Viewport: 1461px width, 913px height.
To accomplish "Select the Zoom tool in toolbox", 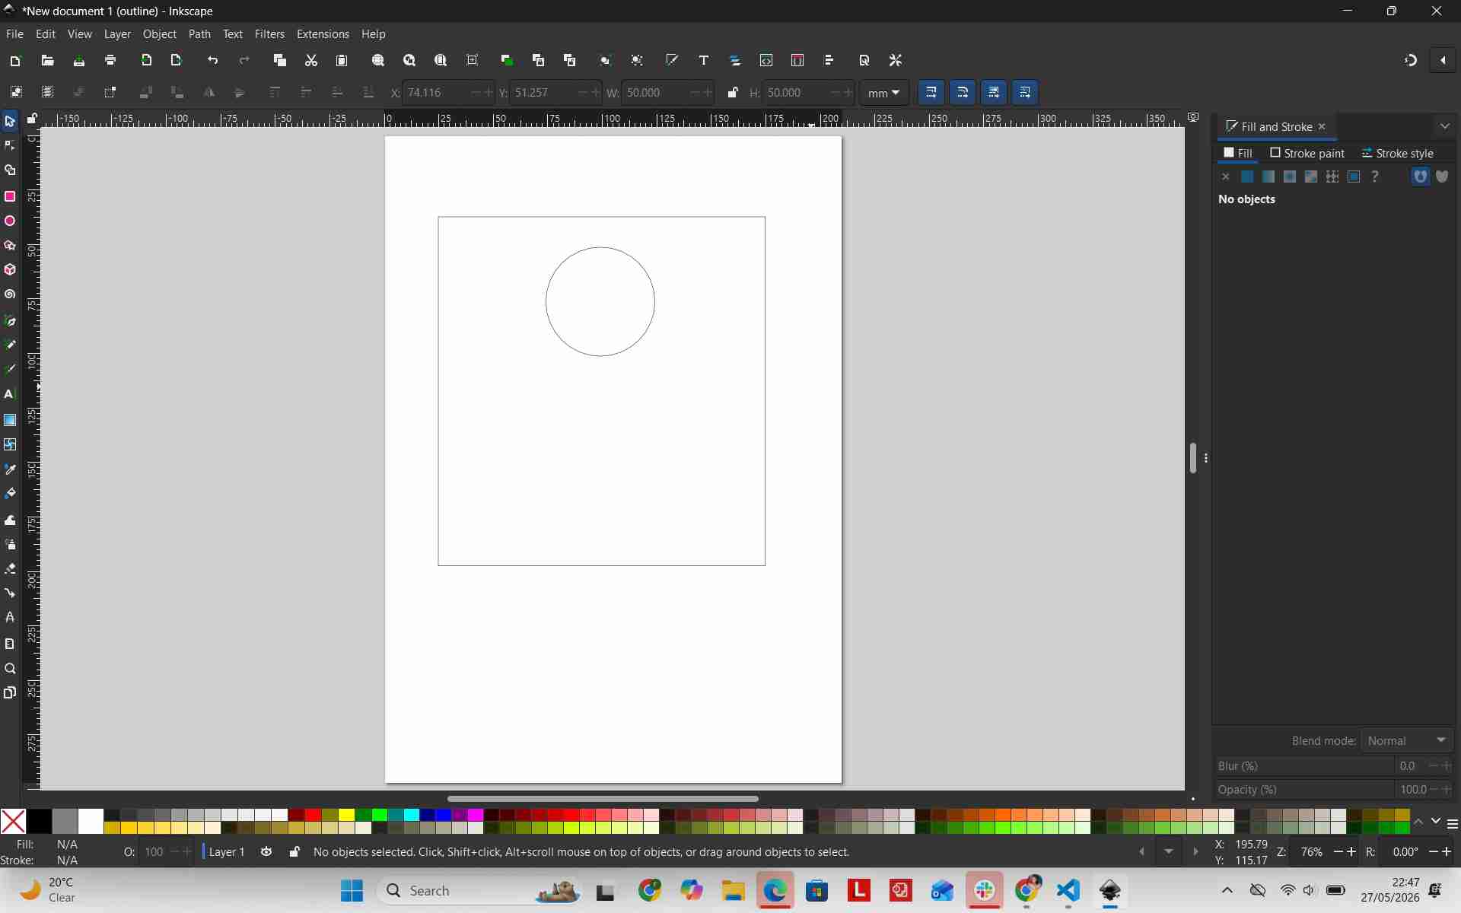I will [x=10, y=669].
